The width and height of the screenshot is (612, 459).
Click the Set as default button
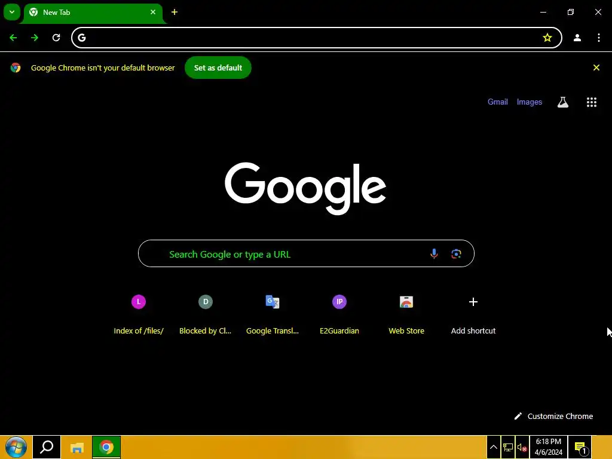[x=218, y=68]
